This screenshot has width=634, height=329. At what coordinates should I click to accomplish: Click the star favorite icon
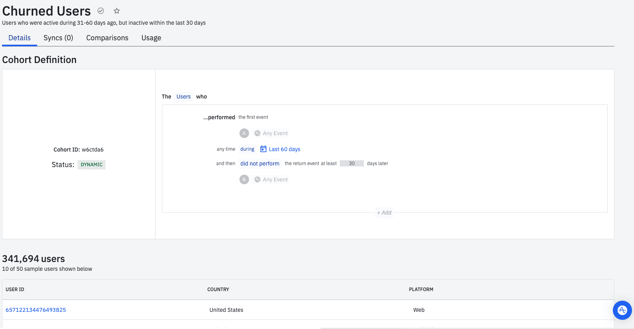tap(117, 11)
